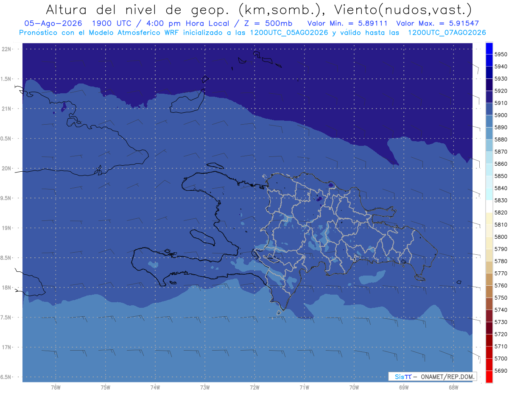Click the 71W longitude label

point(304,387)
